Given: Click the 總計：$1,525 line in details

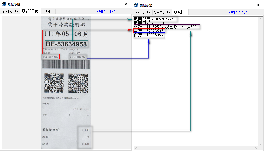Looking at the screenshot, I should click(x=165, y=27).
